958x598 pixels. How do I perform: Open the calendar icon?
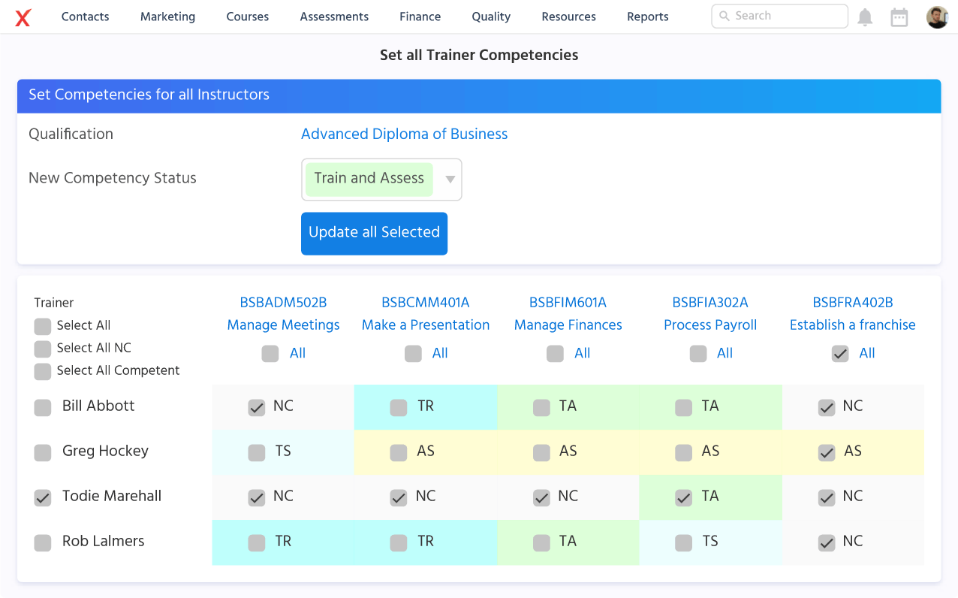[899, 17]
